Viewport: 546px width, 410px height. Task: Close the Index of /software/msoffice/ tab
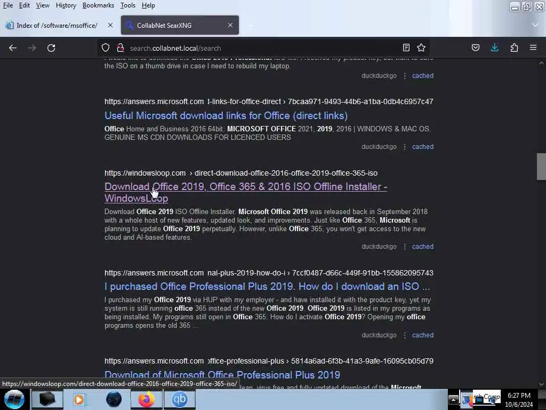110,25
